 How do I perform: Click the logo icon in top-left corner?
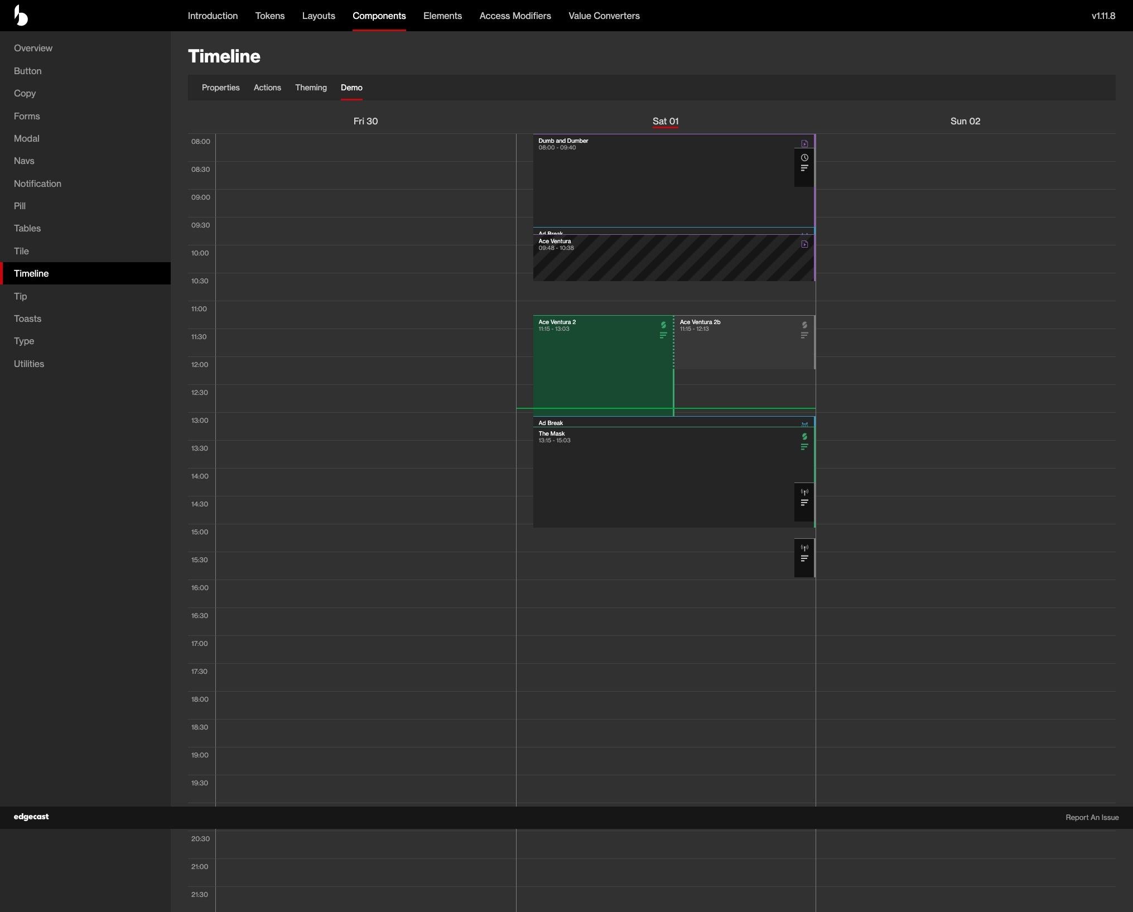coord(21,16)
